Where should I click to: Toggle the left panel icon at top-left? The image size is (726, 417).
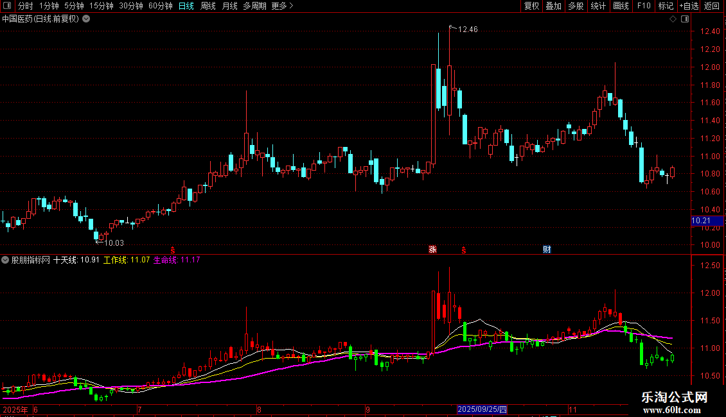point(7,6)
